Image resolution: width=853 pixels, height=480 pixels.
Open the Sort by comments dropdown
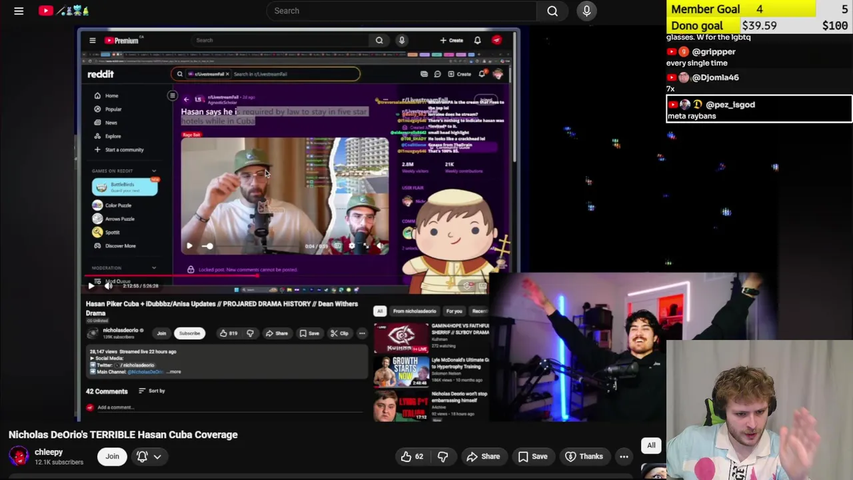click(152, 391)
